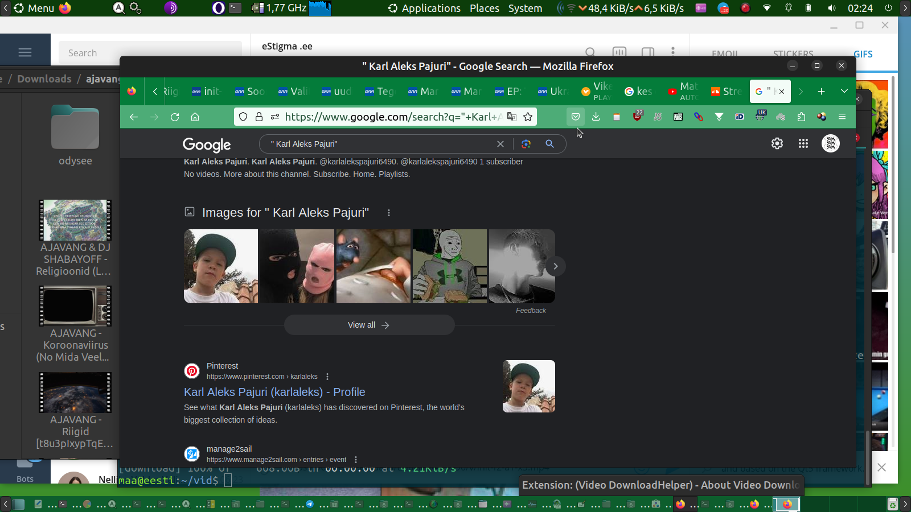Image resolution: width=911 pixels, height=512 pixels.
Task: Switch to the 'kes' Google tab
Action: pos(639,91)
